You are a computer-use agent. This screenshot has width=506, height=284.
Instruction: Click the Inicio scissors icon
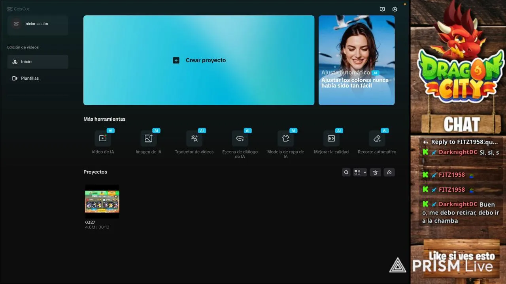15,62
